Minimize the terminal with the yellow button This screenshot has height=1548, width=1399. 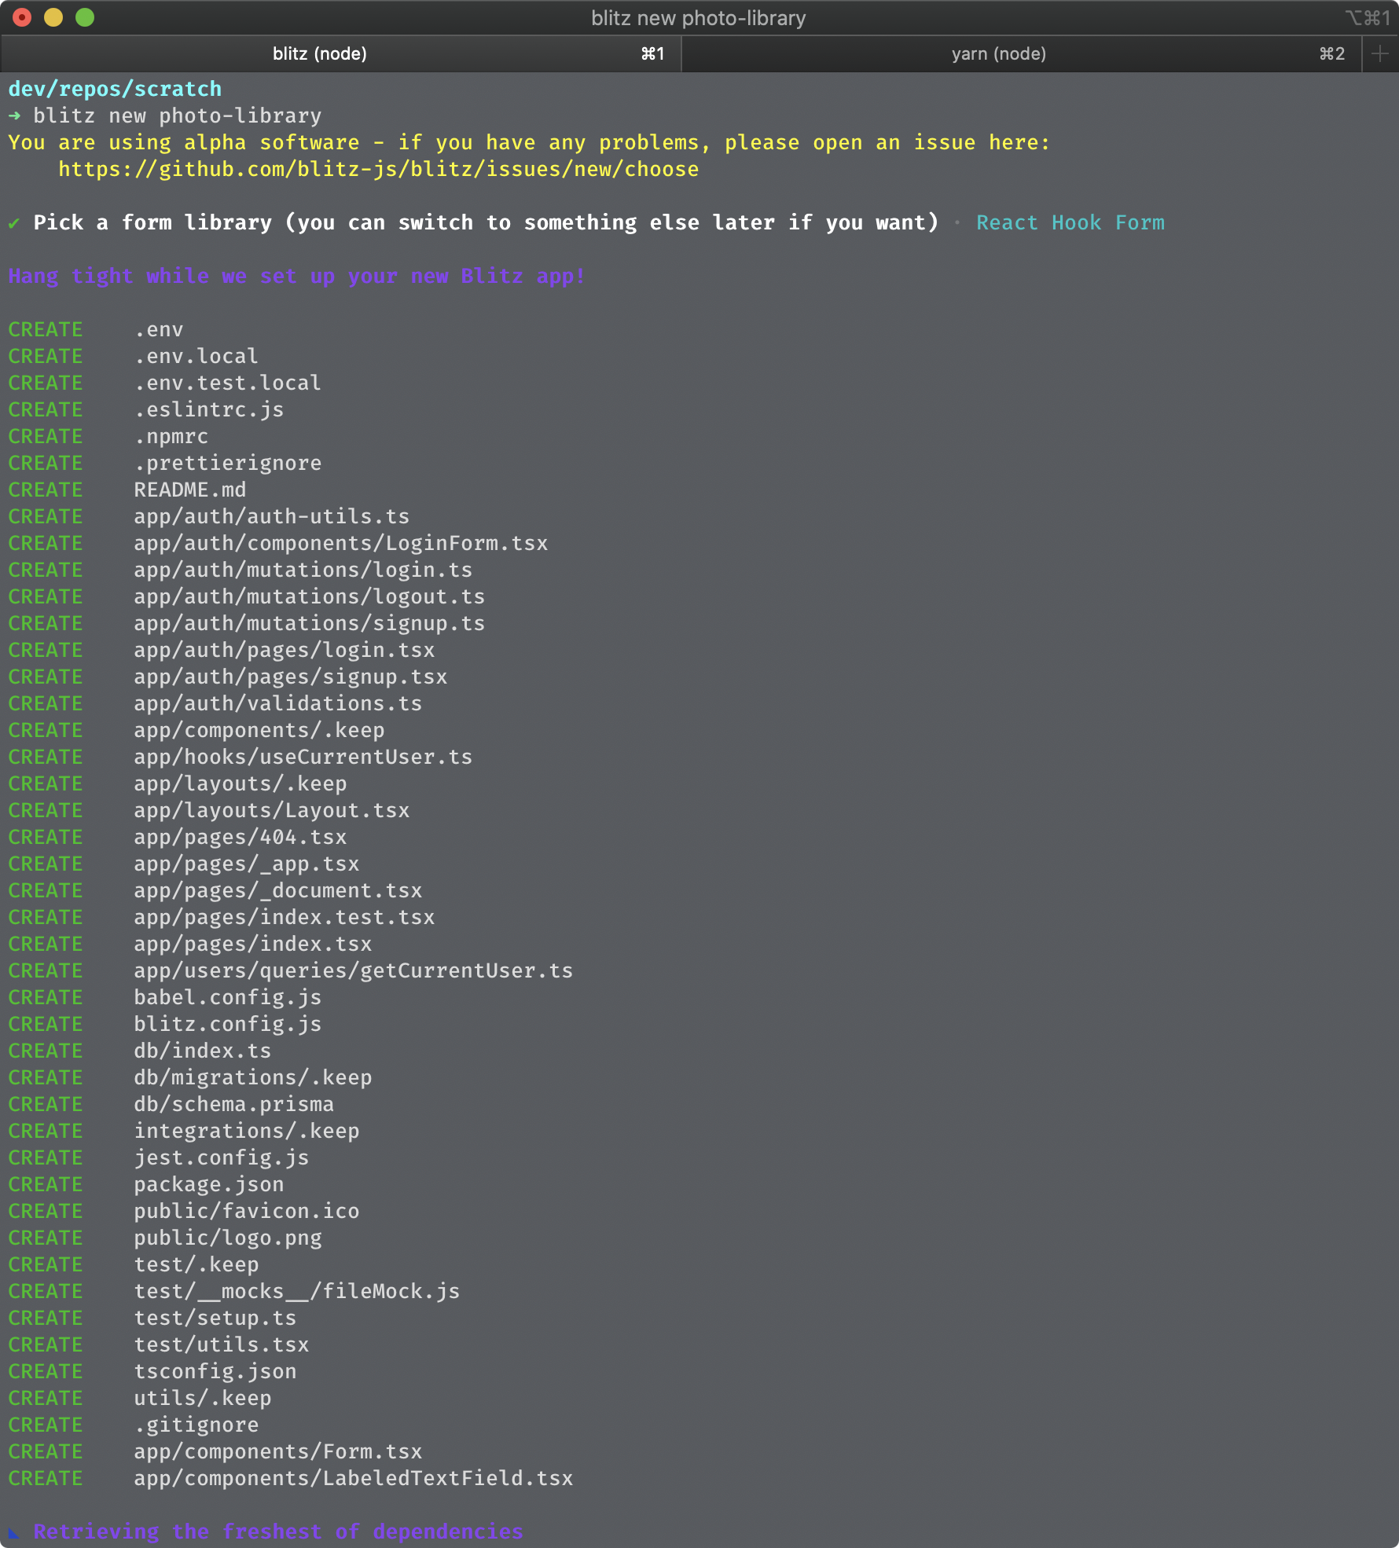click(x=53, y=17)
